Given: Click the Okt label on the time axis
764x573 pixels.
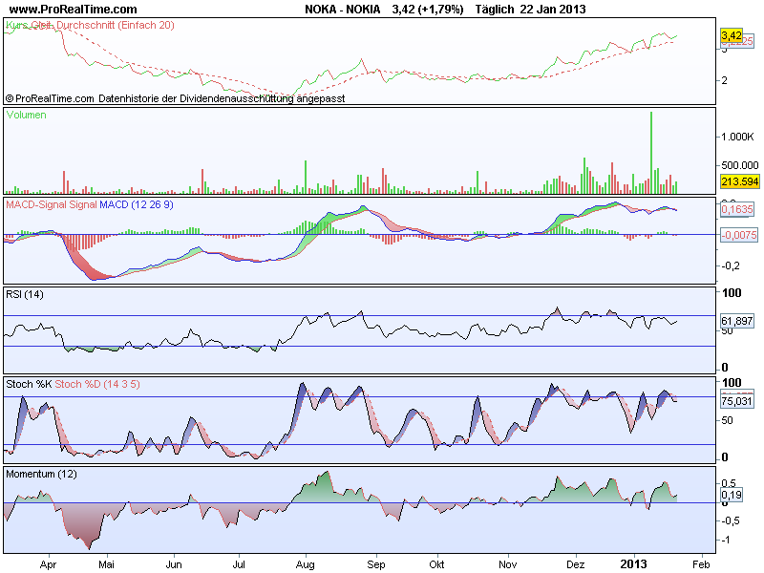Looking at the screenshot, I should point(436,564).
